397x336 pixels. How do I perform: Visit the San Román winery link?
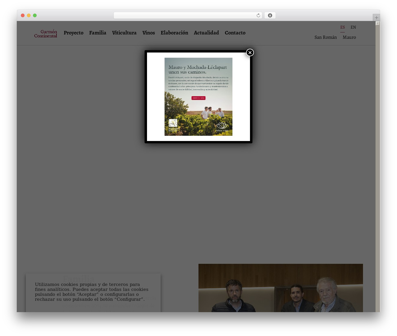pos(326,37)
